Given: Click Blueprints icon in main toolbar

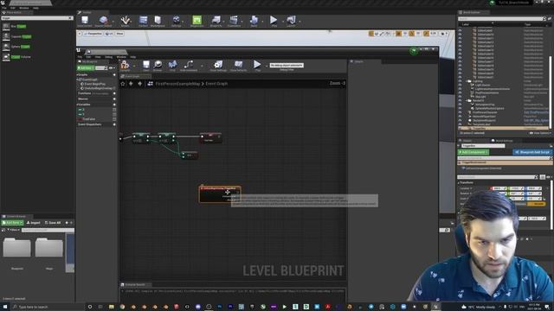Looking at the screenshot, I should pyautogui.click(x=216, y=21).
